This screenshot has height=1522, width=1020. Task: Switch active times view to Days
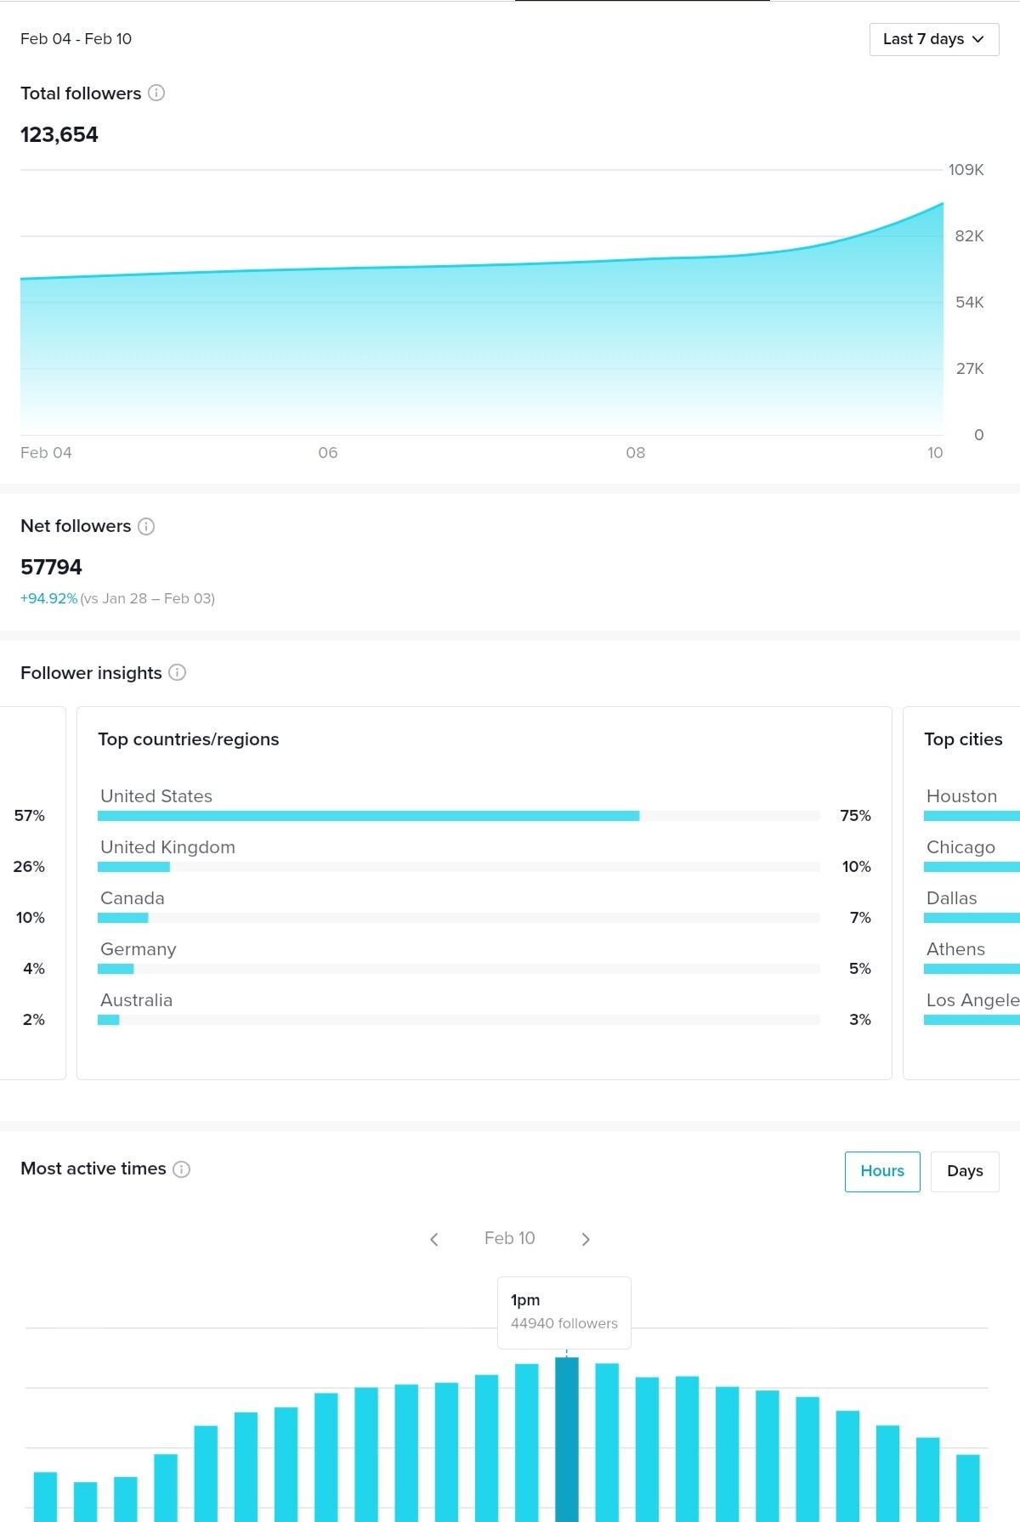click(x=965, y=1171)
